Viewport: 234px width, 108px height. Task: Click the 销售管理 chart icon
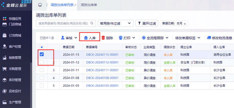5,58
